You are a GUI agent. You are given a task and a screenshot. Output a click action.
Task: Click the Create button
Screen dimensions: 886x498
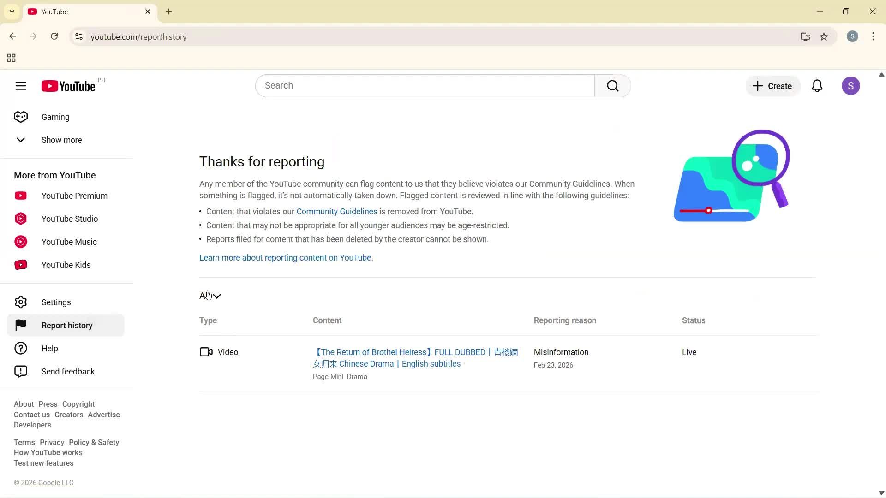click(772, 86)
